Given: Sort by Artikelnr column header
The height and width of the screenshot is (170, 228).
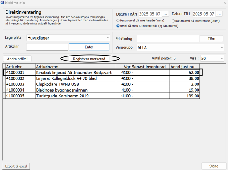Looking at the screenshot, I should (20, 67).
